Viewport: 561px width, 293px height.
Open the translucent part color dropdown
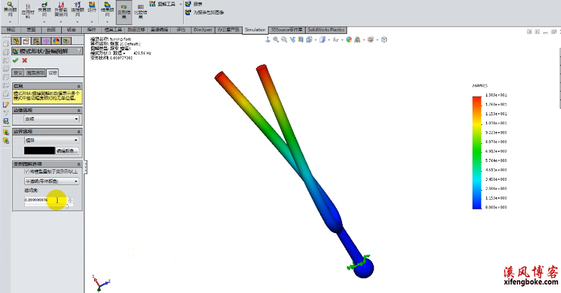[52, 181]
